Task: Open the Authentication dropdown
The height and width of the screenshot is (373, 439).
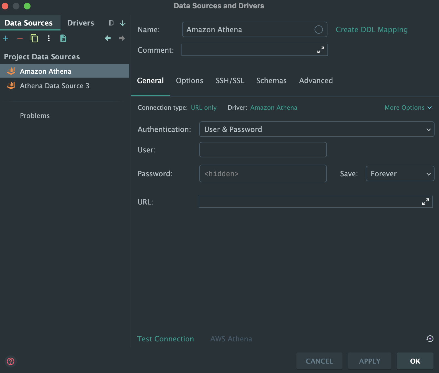Action: point(317,129)
